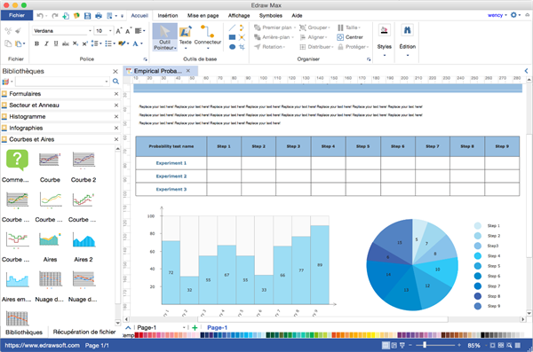
Task: Open the Aide menu
Action: coord(297,16)
